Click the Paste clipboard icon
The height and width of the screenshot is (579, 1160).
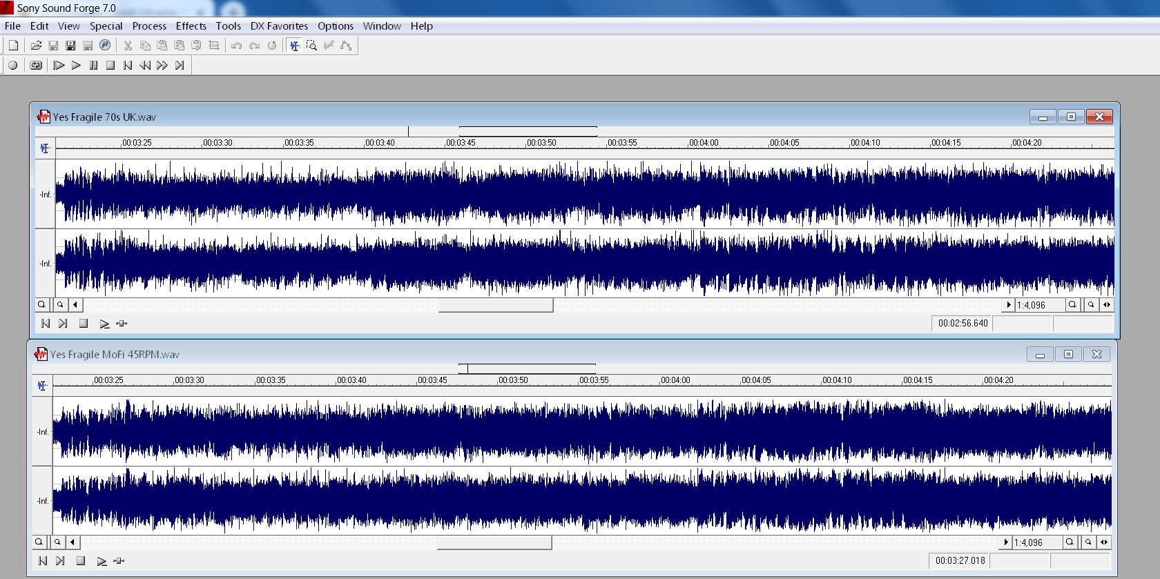pyautogui.click(x=162, y=46)
